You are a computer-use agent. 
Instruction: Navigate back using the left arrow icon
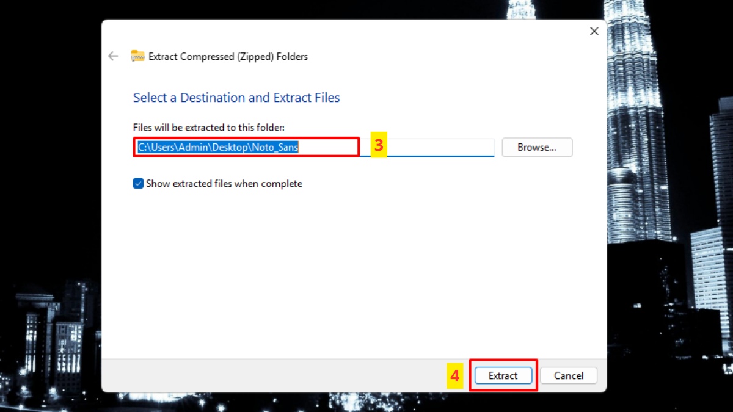click(x=113, y=56)
